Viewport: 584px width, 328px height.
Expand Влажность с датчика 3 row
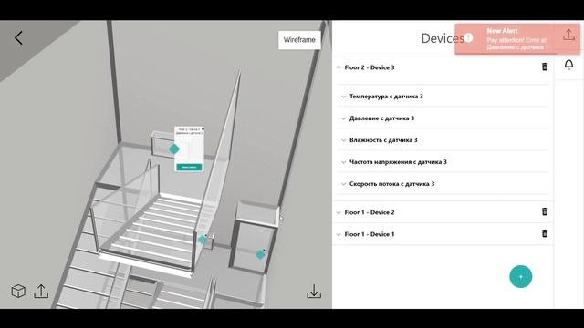[x=344, y=140]
